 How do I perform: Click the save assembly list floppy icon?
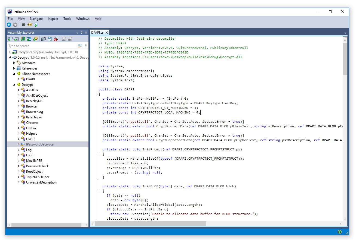50,39
